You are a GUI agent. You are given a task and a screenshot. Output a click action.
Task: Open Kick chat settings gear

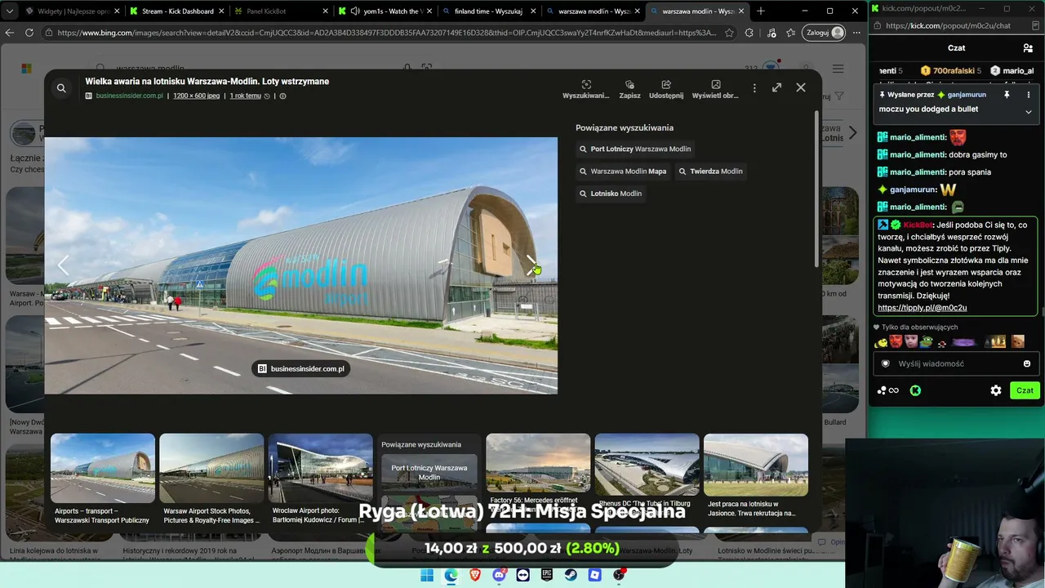coord(996,390)
